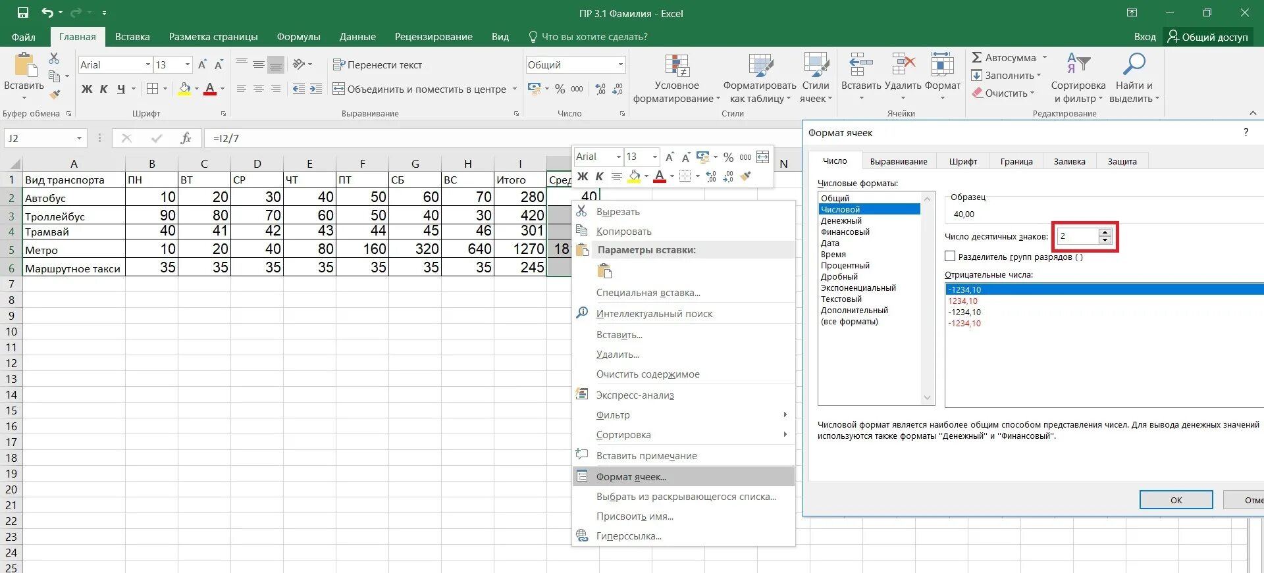Click the ribbon font color red A swatch
This screenshot has height=573, width=1264.
coord(210,89)
